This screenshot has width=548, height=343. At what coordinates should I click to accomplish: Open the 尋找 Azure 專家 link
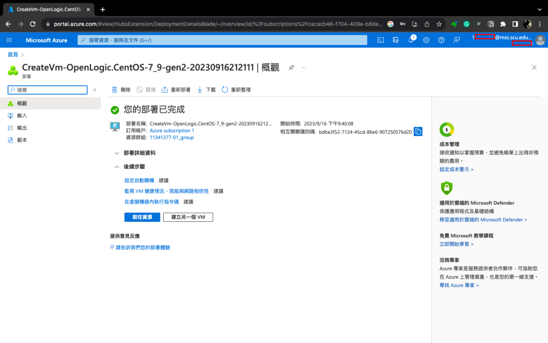coord(459,285)
